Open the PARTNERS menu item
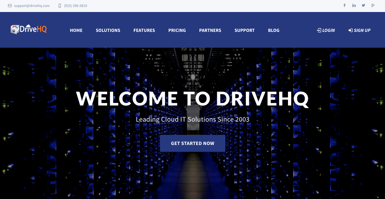 pos(210,30)
